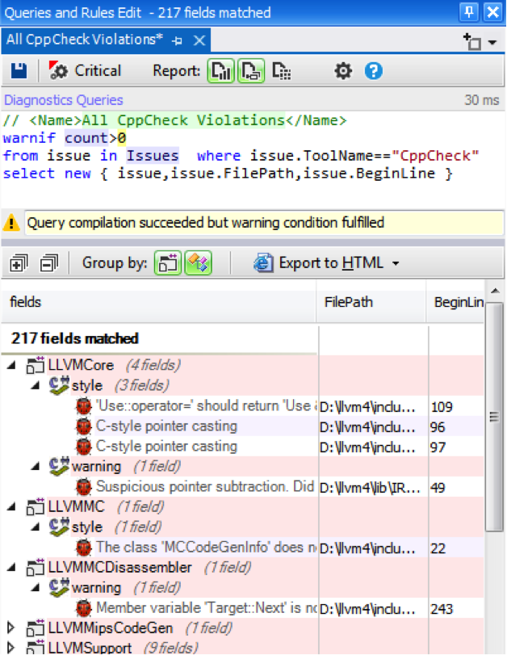The height and width of the screenshot is (655, 507).
Task: Close the All CppCheck Violations tab
Action: 199,40
